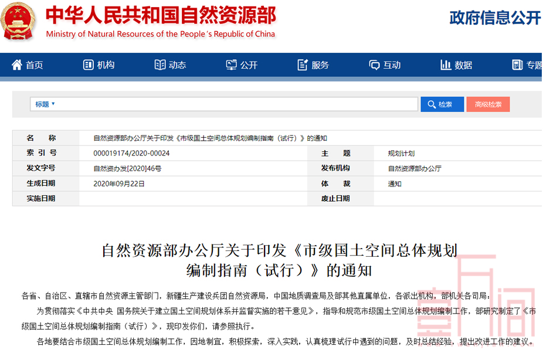Open the 互动 menu item

[392, 65]
